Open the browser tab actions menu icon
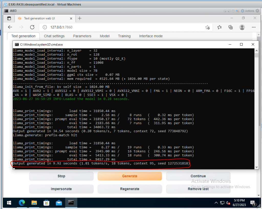This screenshot has width=262, height=209. pos(9,18)
